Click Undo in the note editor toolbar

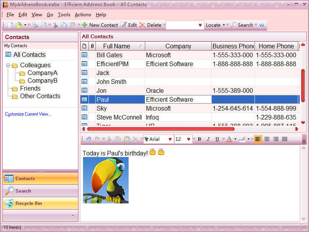point(89,139)
